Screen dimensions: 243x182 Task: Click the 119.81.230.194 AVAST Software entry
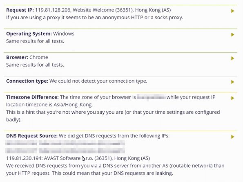click(78, 158)
